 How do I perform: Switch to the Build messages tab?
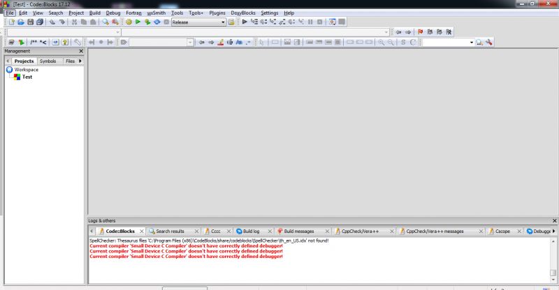pos(299,231)
